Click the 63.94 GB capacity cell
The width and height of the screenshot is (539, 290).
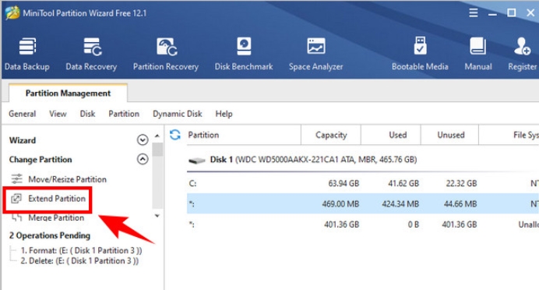pos(343,183)
